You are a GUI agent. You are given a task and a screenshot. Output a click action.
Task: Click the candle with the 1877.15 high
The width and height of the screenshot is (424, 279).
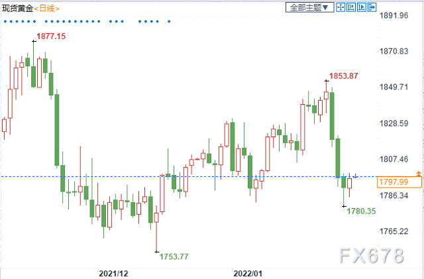tap(34, 77)
